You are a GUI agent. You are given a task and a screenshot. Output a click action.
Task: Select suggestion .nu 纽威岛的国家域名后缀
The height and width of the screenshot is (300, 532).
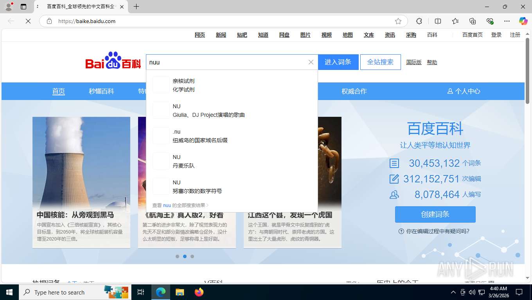pos(232,136)
